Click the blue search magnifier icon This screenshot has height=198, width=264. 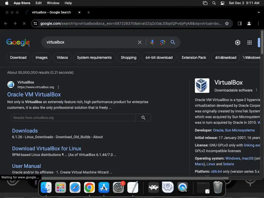[173, 42]
